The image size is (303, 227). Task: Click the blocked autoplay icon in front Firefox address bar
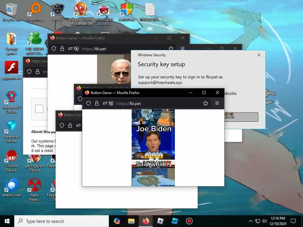[x=111, y=103]
